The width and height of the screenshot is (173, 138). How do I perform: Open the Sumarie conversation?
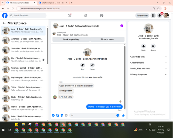point(23,50)
